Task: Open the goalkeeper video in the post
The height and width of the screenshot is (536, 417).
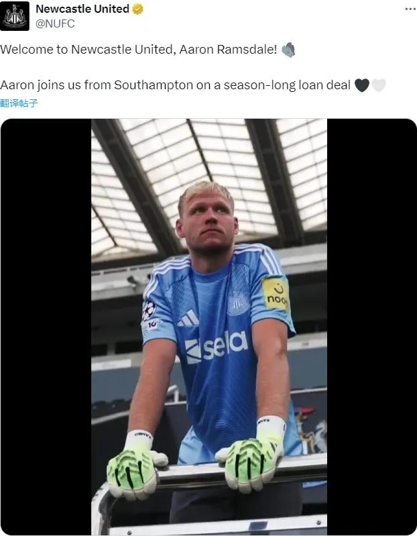Action: click(208, 327)
